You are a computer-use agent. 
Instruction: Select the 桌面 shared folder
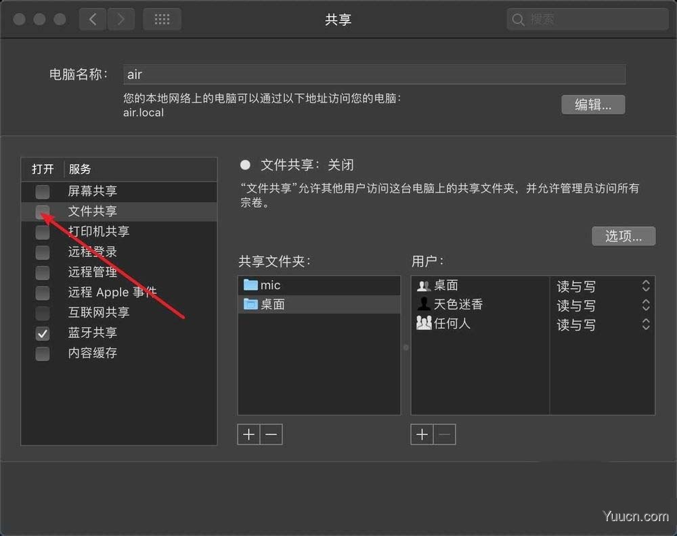(x=319, y=304)
